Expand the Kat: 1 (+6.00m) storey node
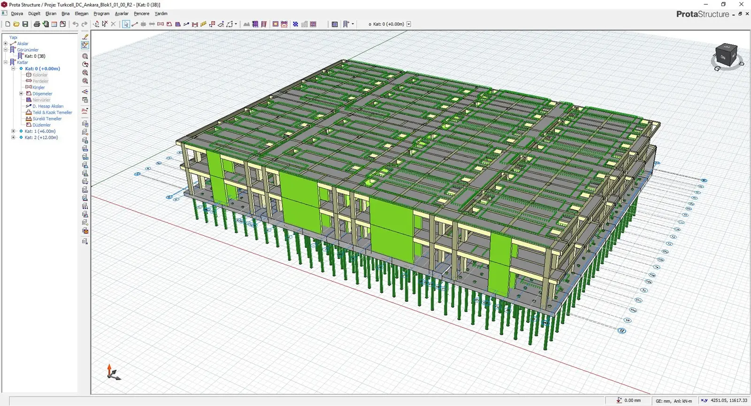751x406 pixels. 13,131
